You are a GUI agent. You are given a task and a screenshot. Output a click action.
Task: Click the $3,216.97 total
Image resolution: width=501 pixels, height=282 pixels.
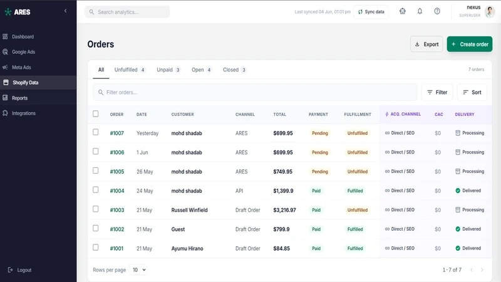tap(284, 210)
